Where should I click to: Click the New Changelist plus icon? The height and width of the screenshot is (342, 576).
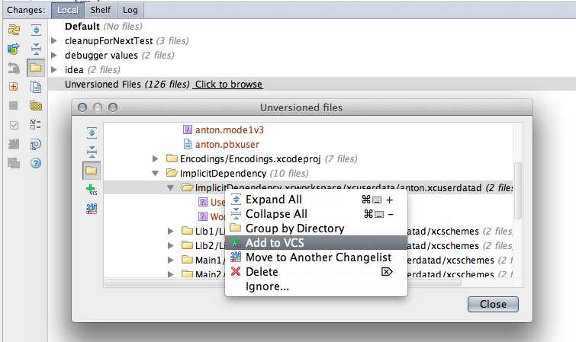(x=14, y=87)
